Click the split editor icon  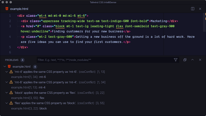coord(193,9)
